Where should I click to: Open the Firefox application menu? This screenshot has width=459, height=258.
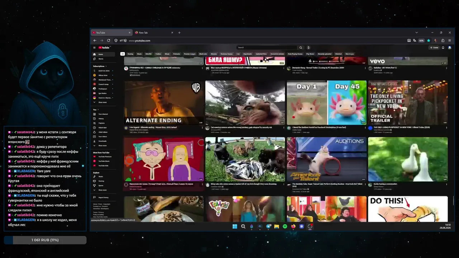pos(450,40)
